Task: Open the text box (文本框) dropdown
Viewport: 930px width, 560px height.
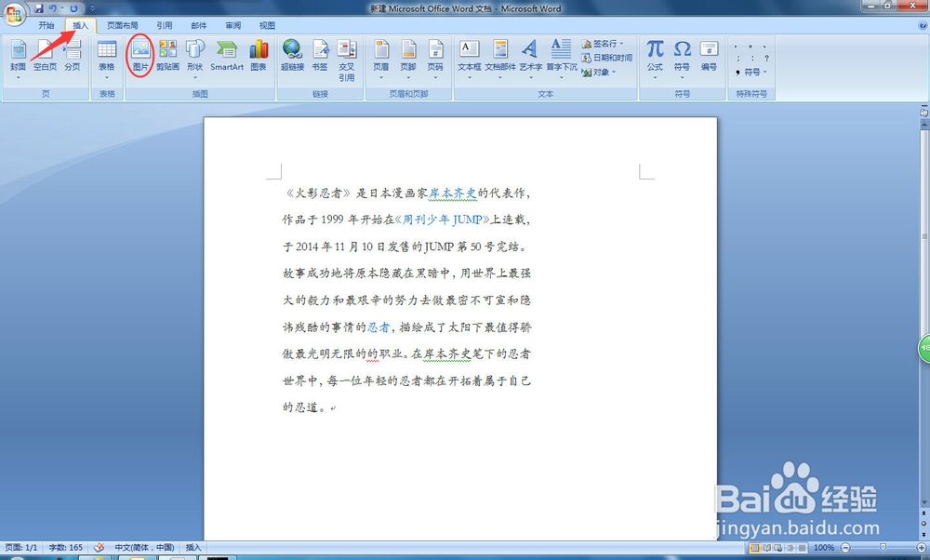Action: [x=469, y=60]
